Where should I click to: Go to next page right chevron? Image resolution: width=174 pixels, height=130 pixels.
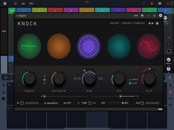click(x=170, y=85)
